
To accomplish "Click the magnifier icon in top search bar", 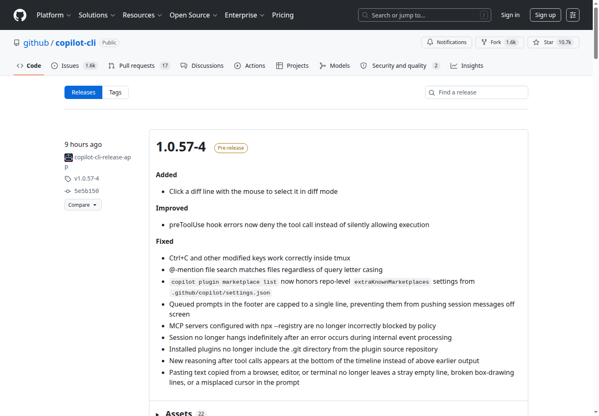I will (x=365, y=15).
